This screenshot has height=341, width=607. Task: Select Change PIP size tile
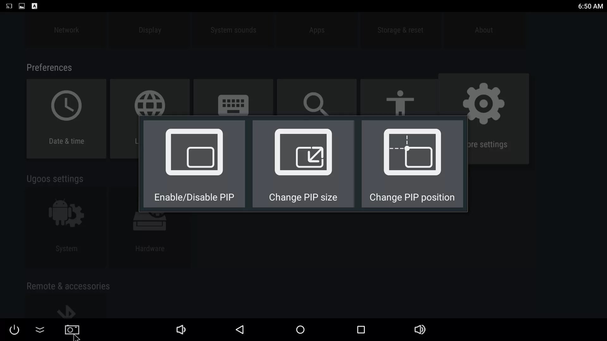point(303,164)
